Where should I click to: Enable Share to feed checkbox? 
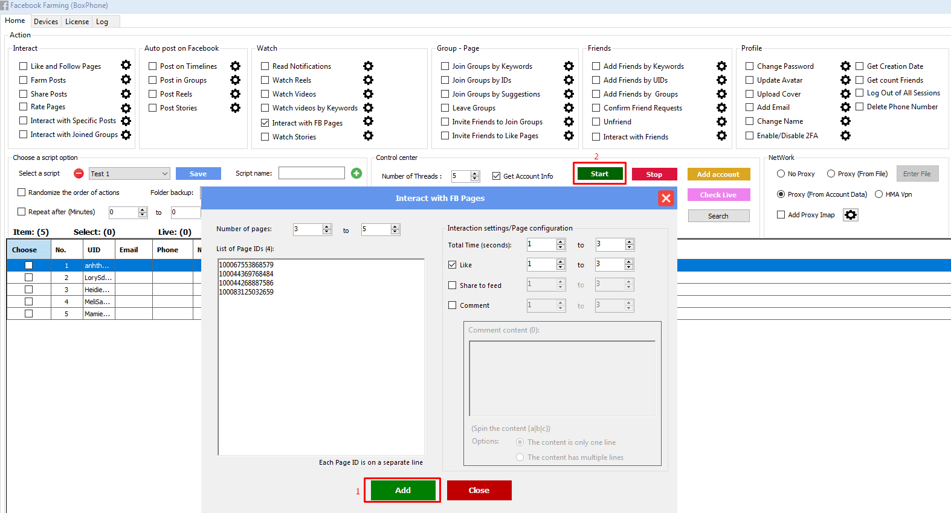click(x=452, y=285)
